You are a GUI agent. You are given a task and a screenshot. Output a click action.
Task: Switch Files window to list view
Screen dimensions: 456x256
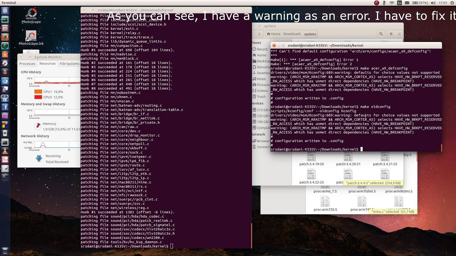[x=391, y=34]
